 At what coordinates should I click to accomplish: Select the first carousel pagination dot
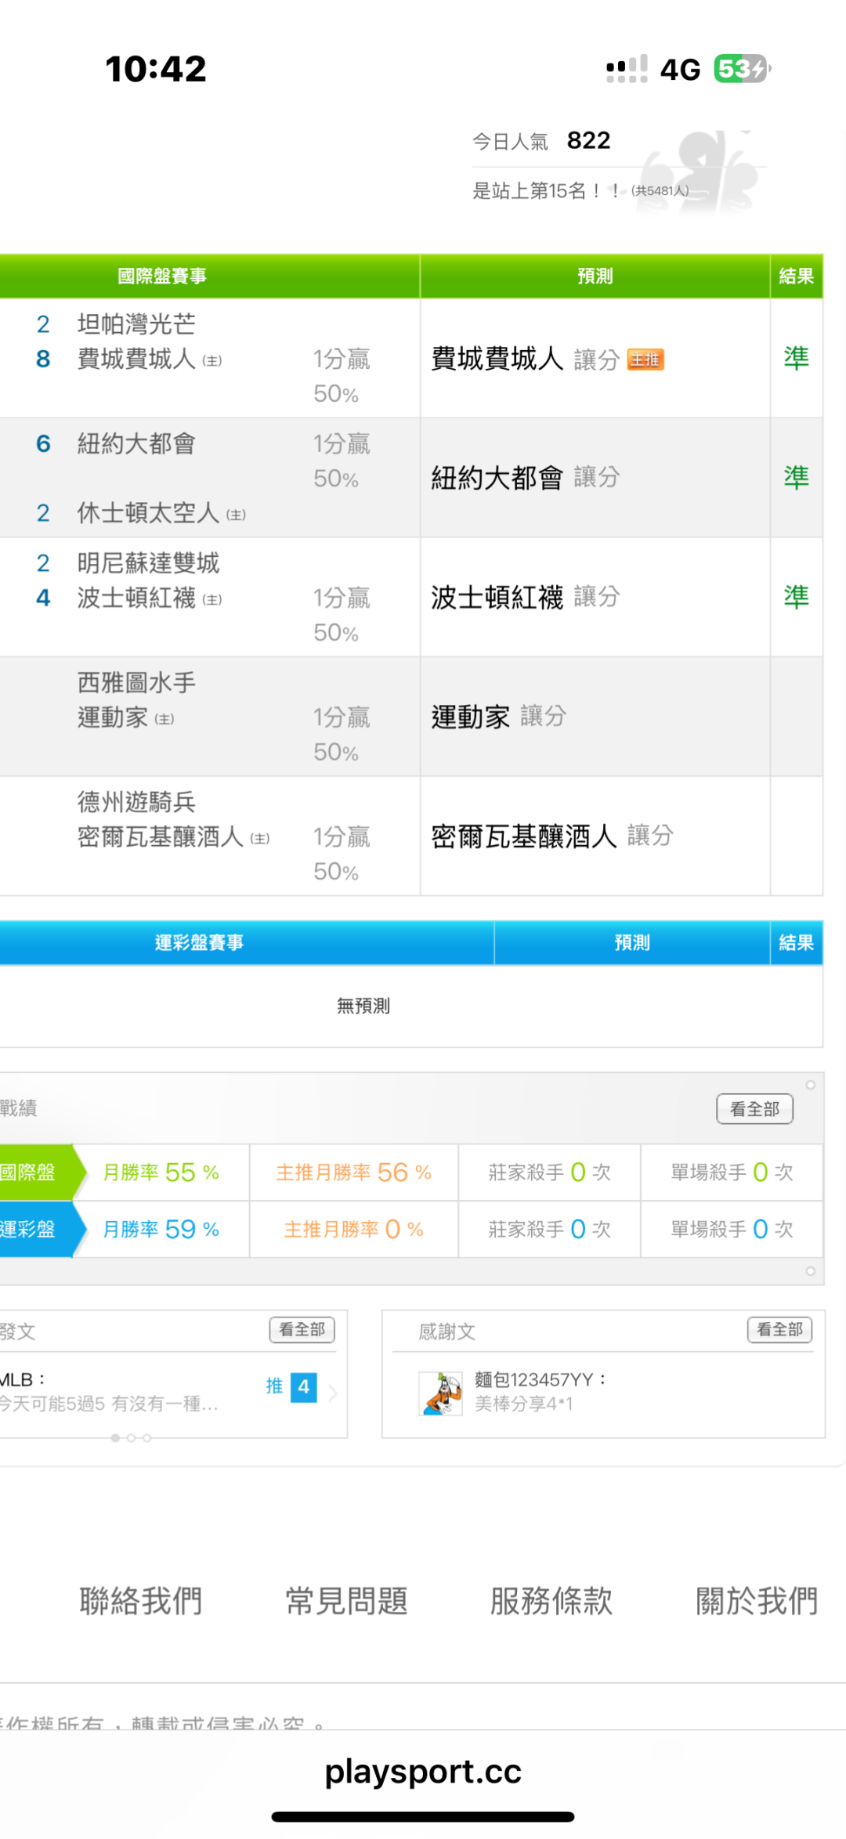tap(115, 1438)
